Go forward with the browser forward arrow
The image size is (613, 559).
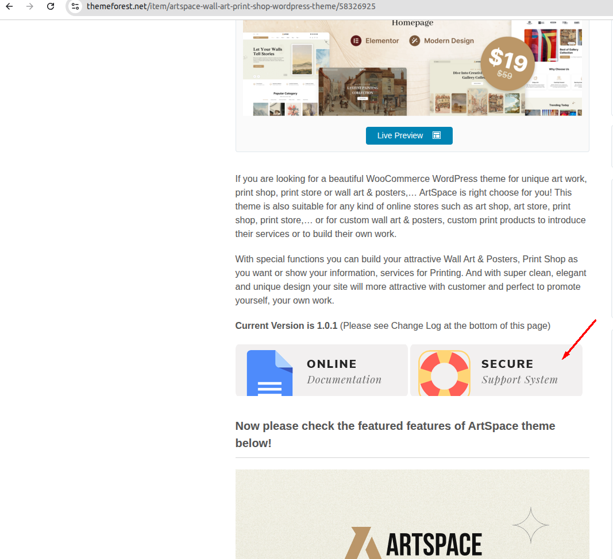(30, 6)
